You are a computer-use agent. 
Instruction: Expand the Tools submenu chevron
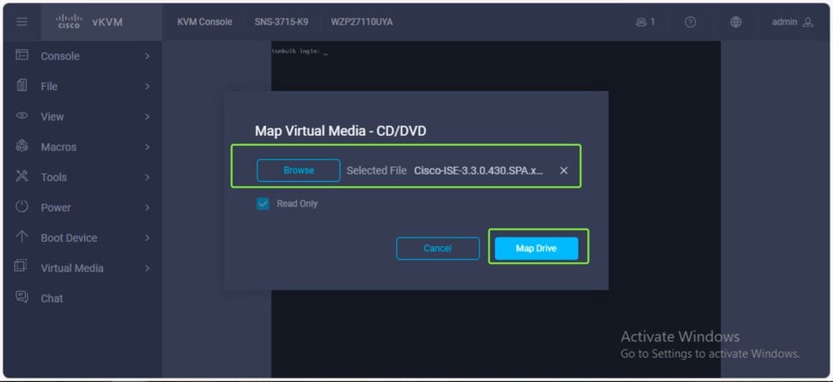tap(147, 178)
